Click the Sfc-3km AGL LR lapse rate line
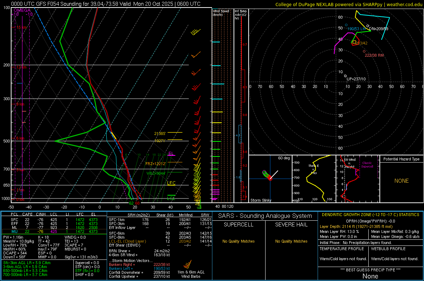The height and width of the screenshot is (281, 424). coord(27,263)
